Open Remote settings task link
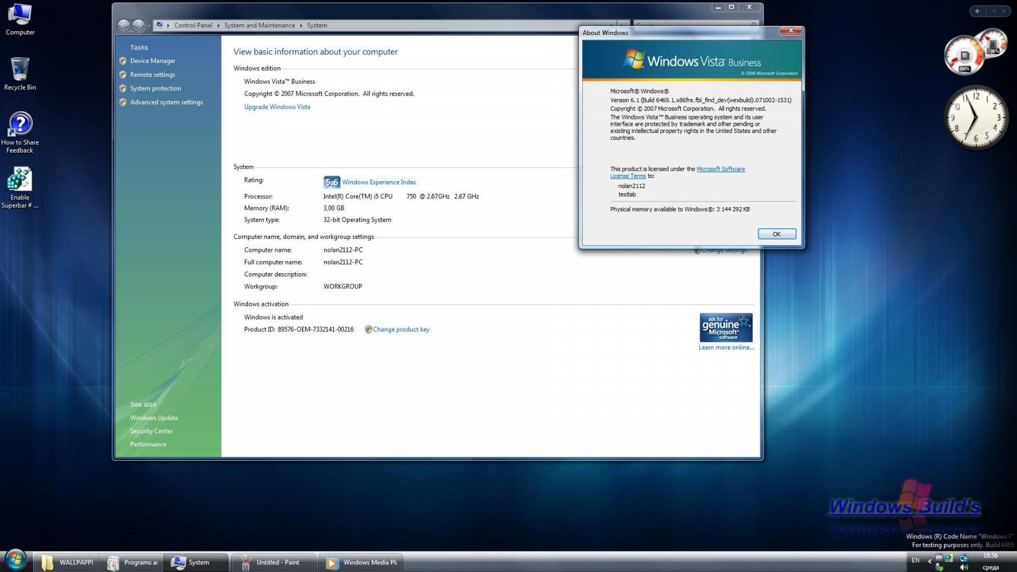 click(153, 75)
